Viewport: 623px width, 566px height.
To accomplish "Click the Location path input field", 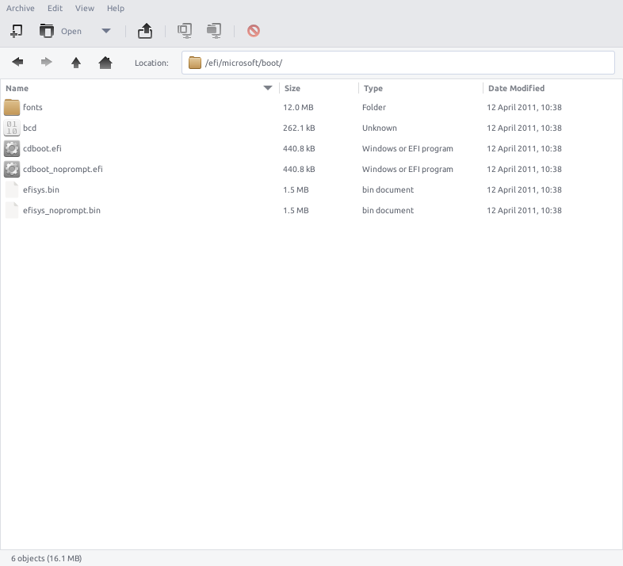I will click(404, 63).
